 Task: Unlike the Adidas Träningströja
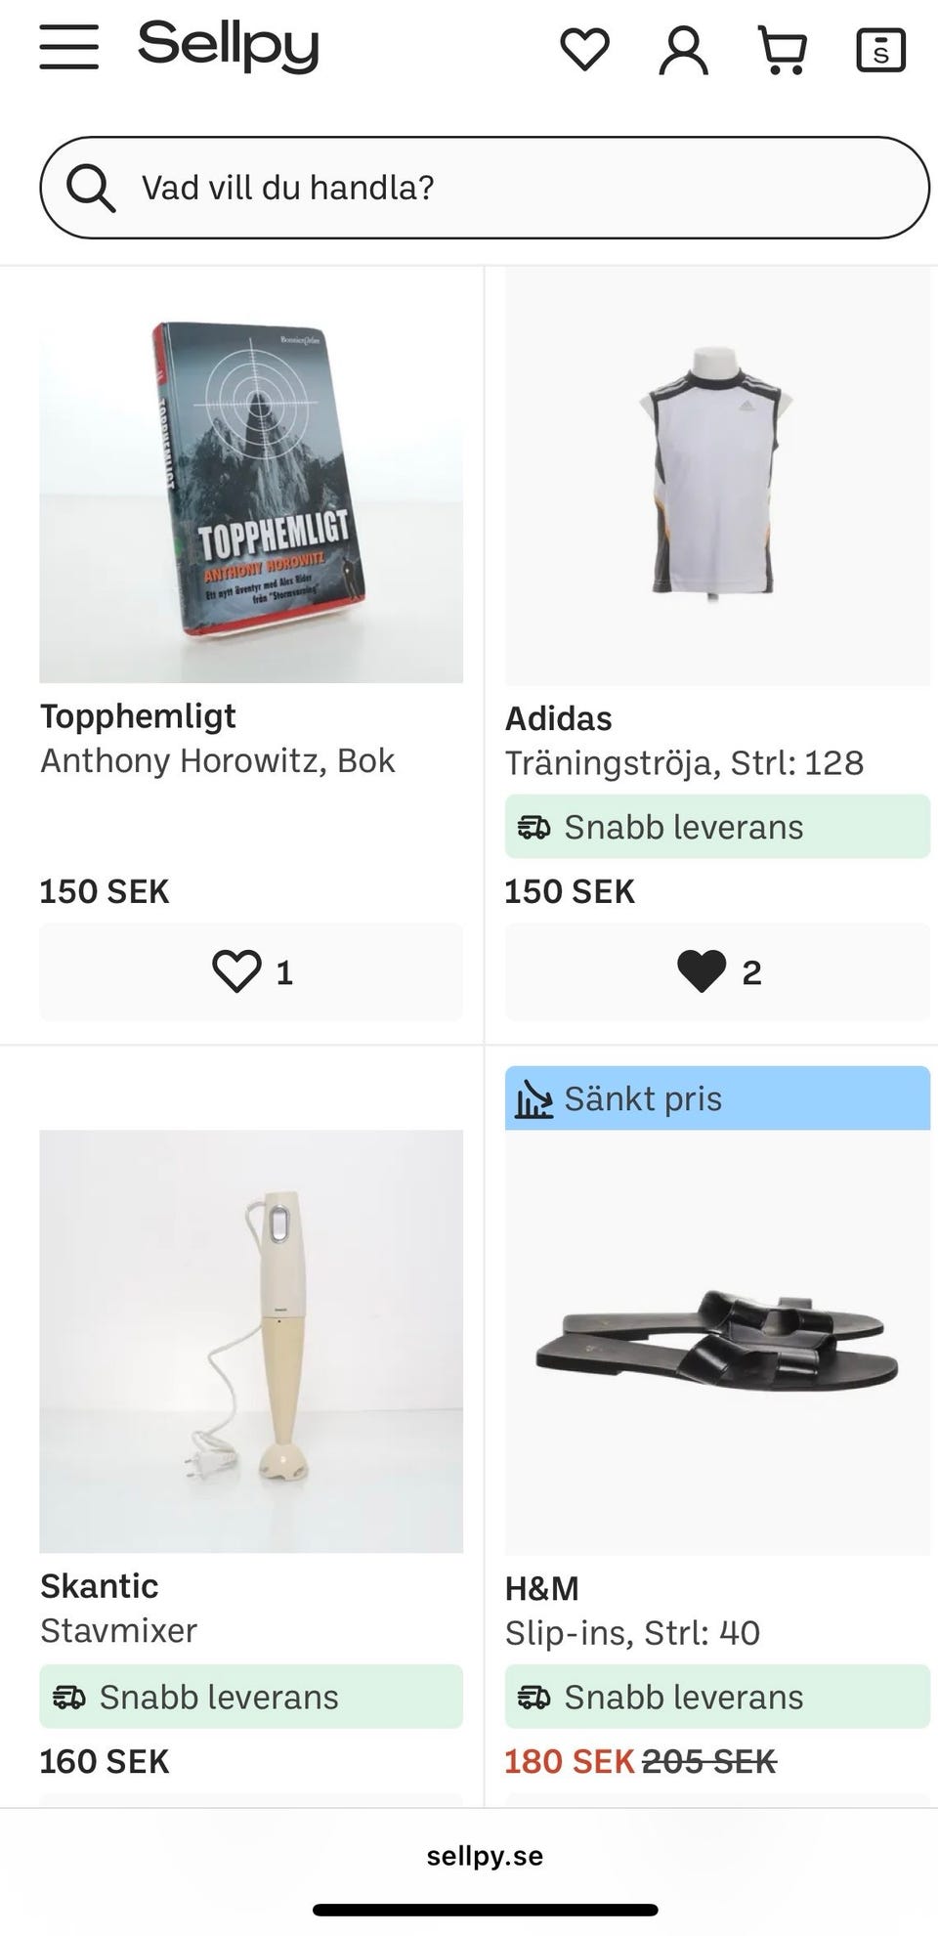click(717, 971)
